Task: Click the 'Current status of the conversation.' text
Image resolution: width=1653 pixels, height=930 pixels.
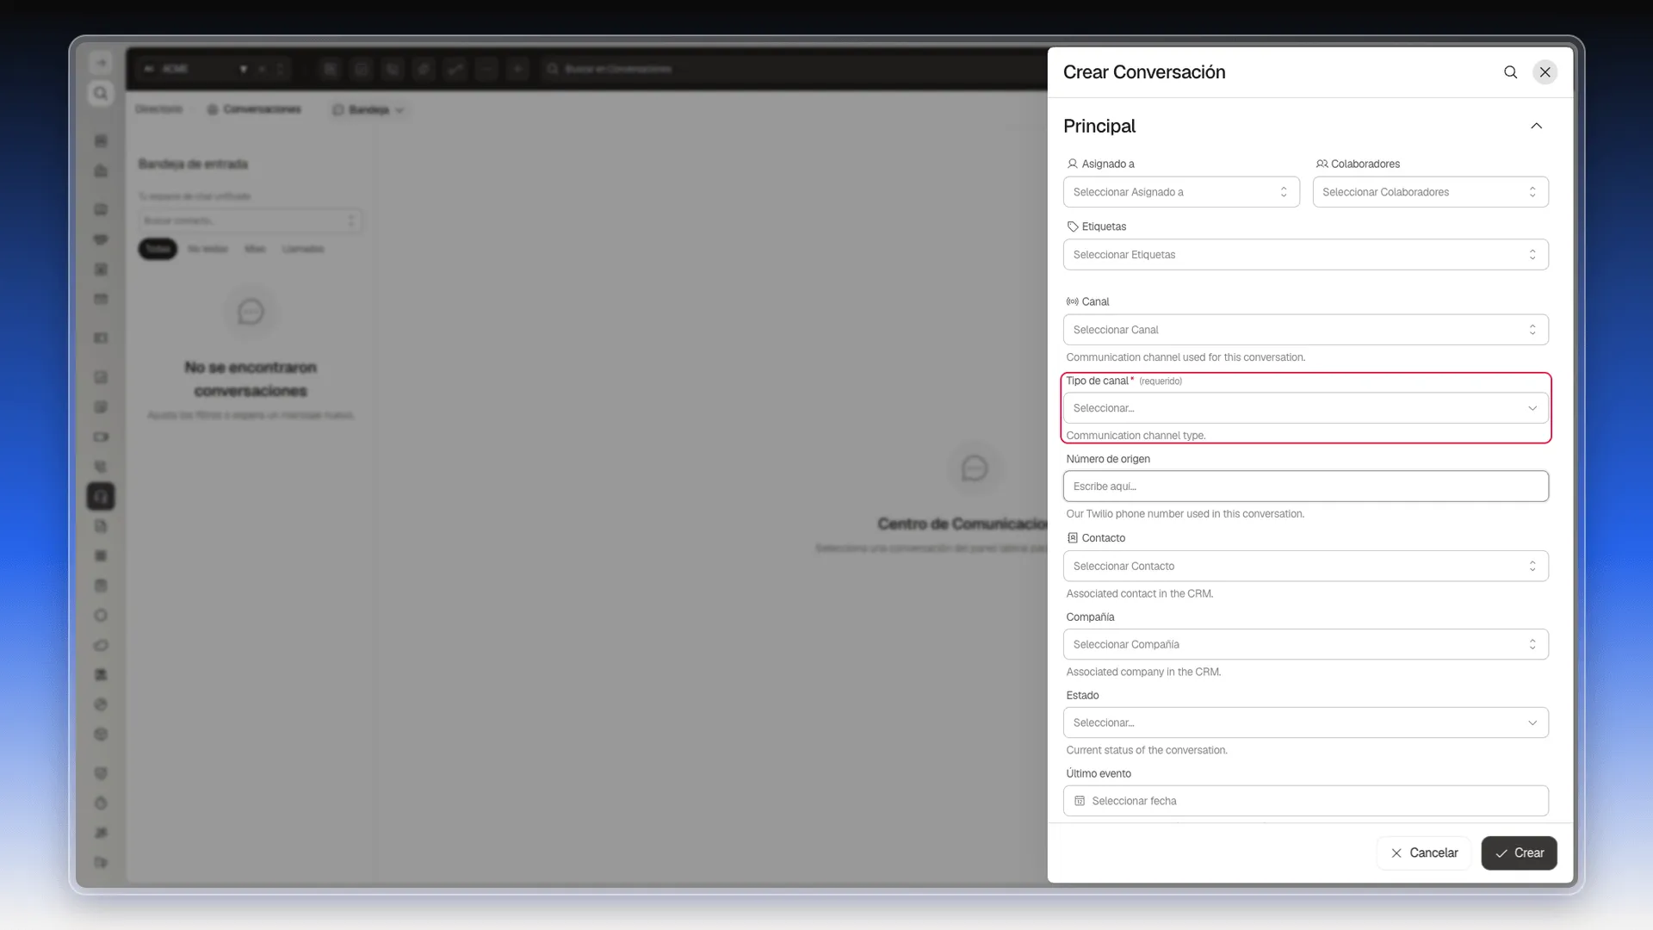Action: tap(1147, 750)
